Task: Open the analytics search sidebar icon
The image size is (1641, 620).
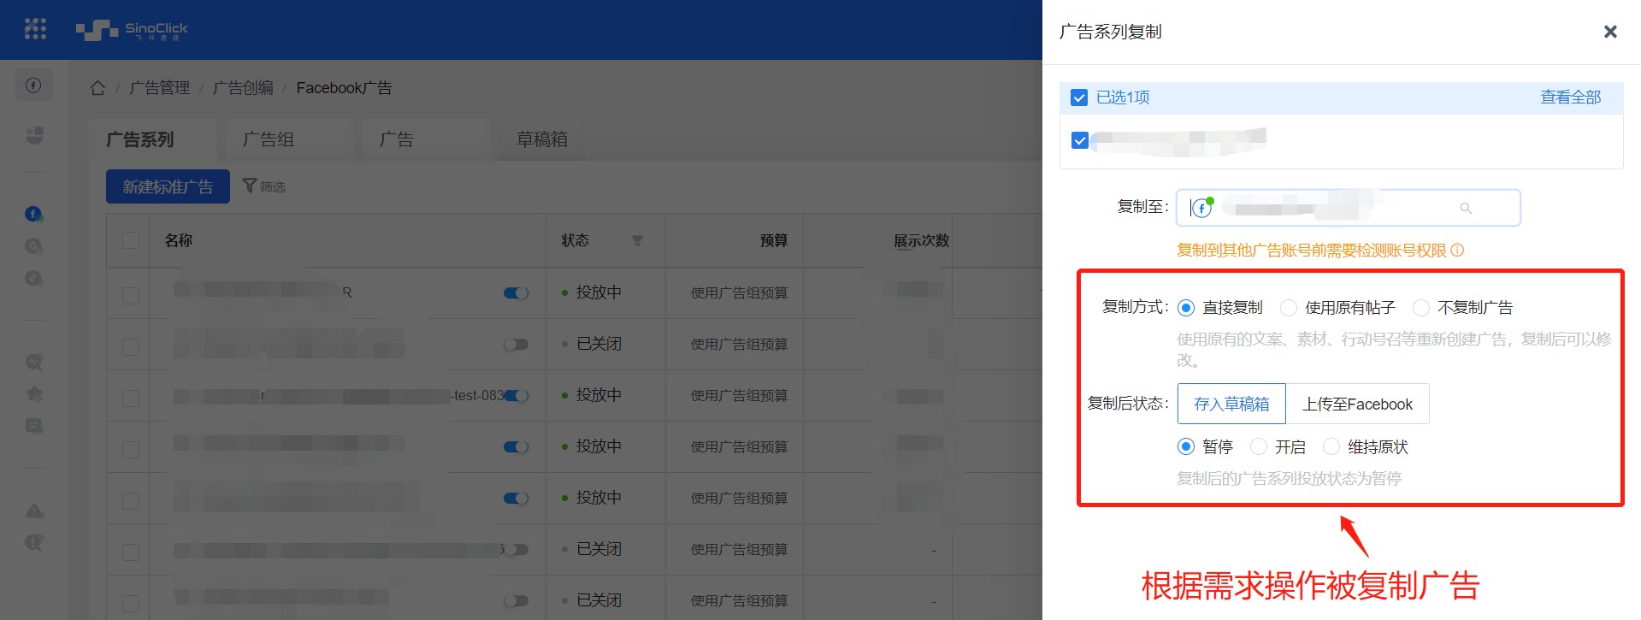Action: coord(33,362)
